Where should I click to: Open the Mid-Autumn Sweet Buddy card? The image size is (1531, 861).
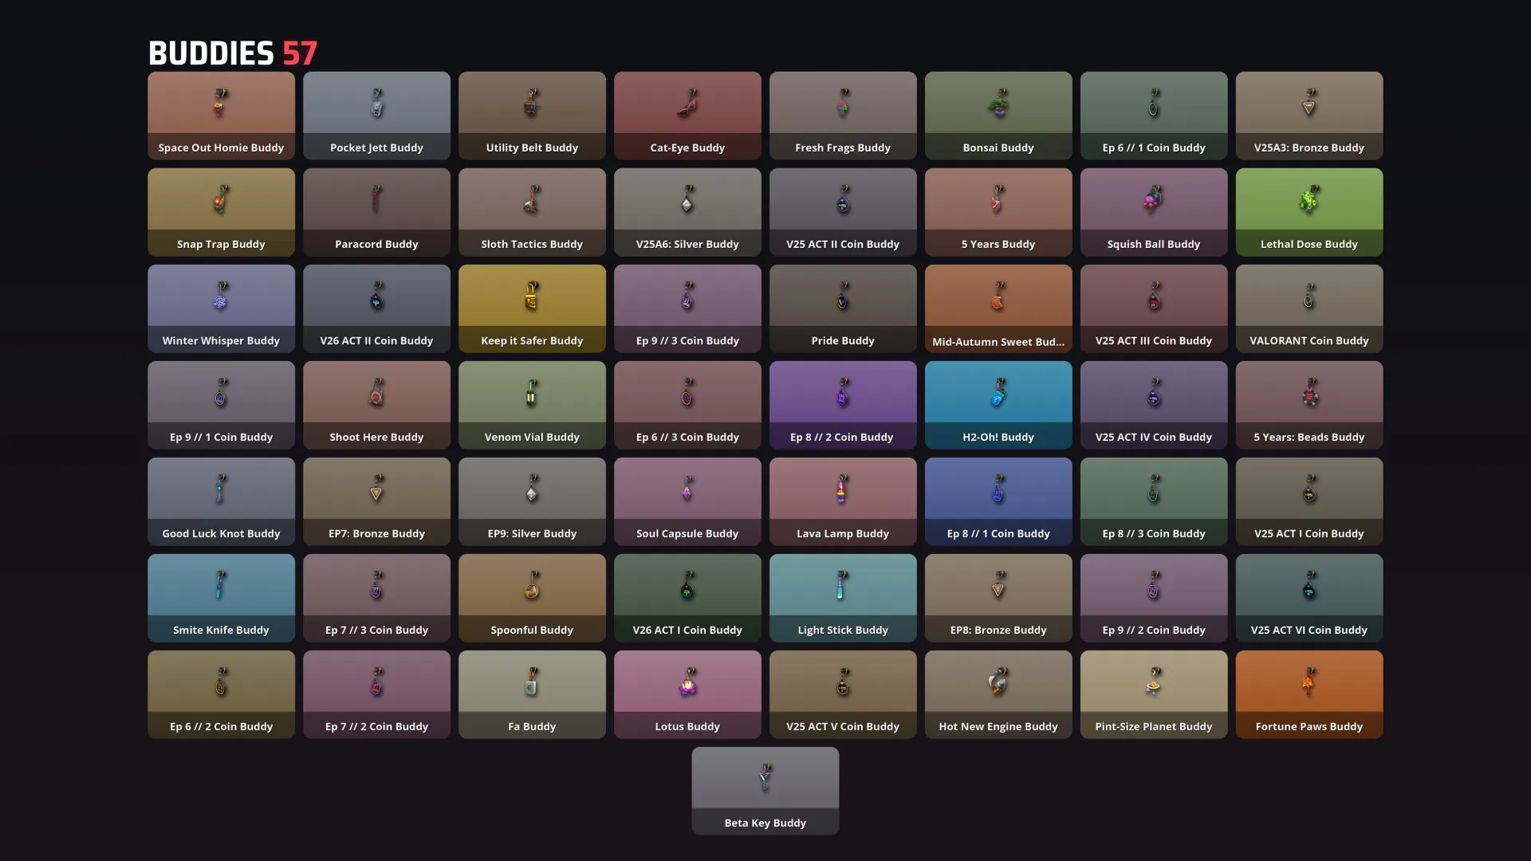[998, 309]
